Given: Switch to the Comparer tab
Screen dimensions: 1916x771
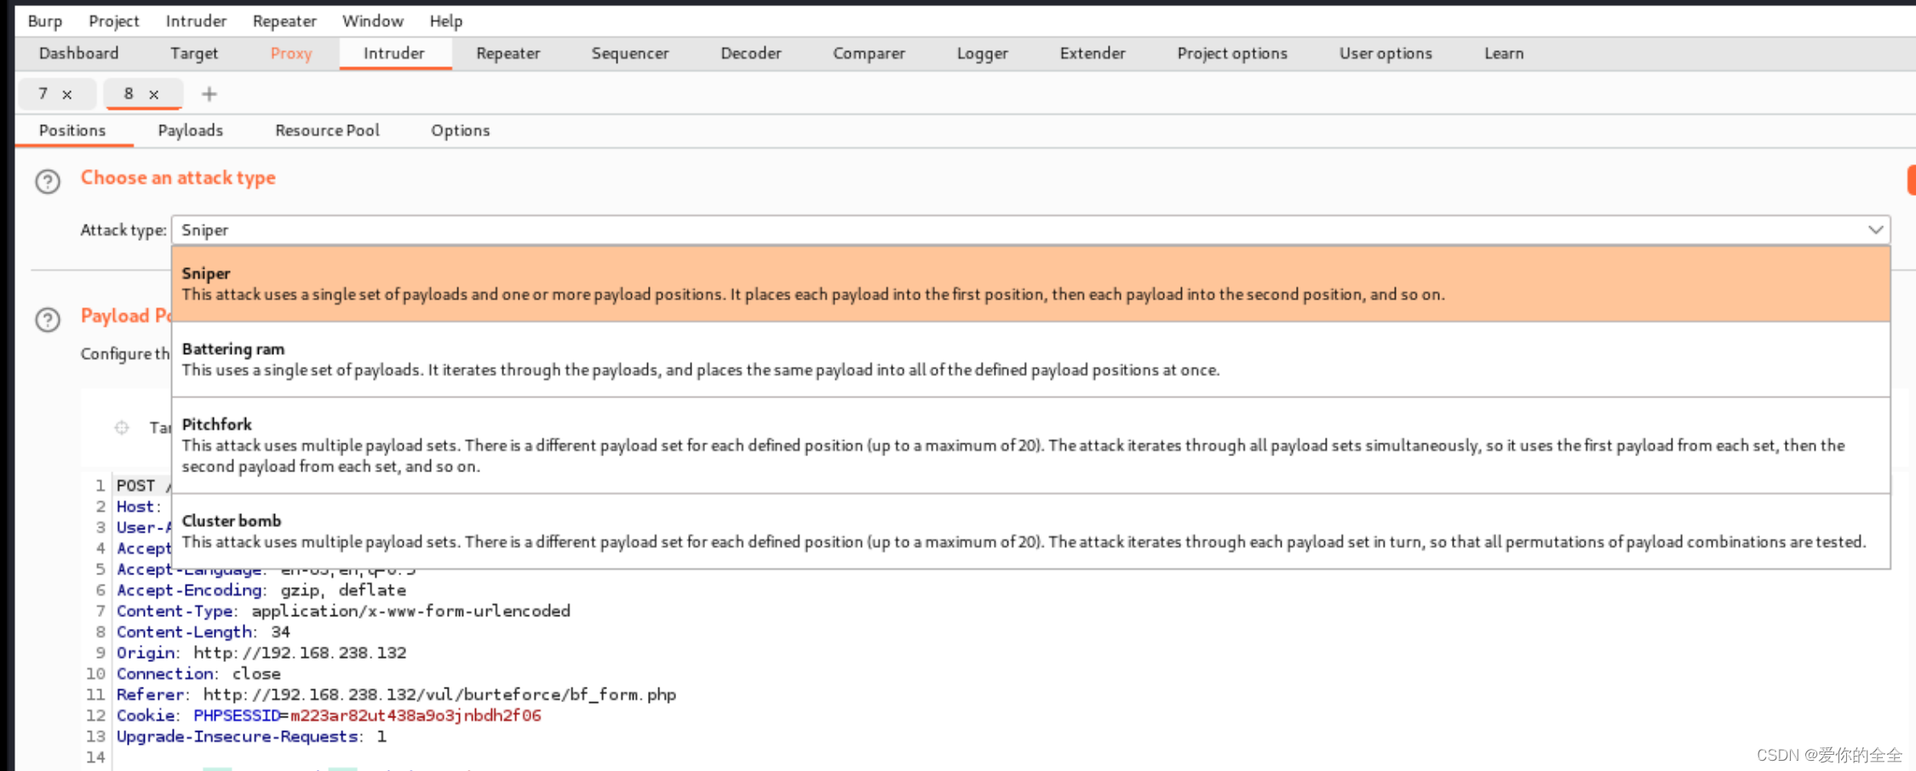Looking at the screenshot, I should (869, 53).
